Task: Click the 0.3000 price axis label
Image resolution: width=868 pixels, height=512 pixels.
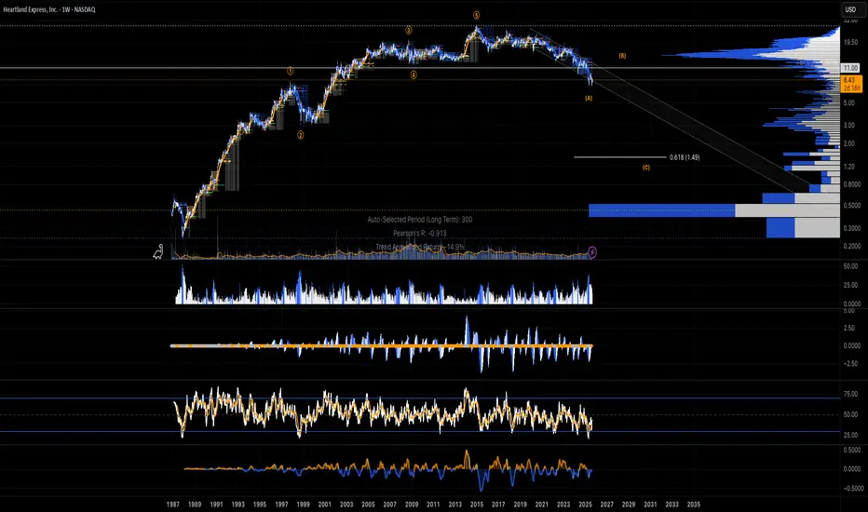Action: [x=851, y=228]
